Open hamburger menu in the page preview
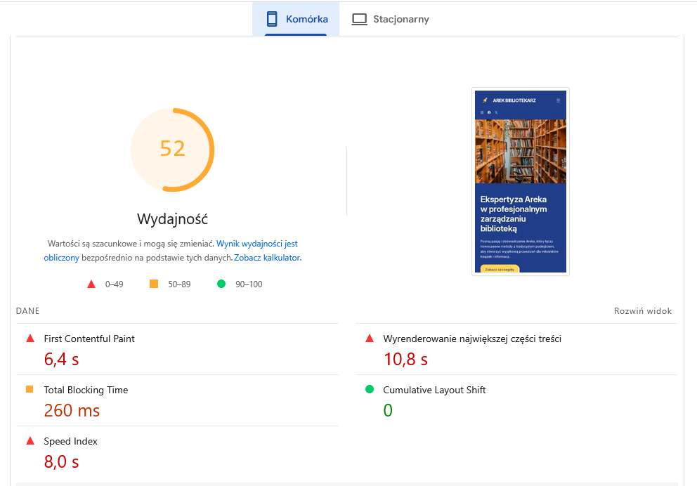697x486 pixels. click(x=559, y=100)
